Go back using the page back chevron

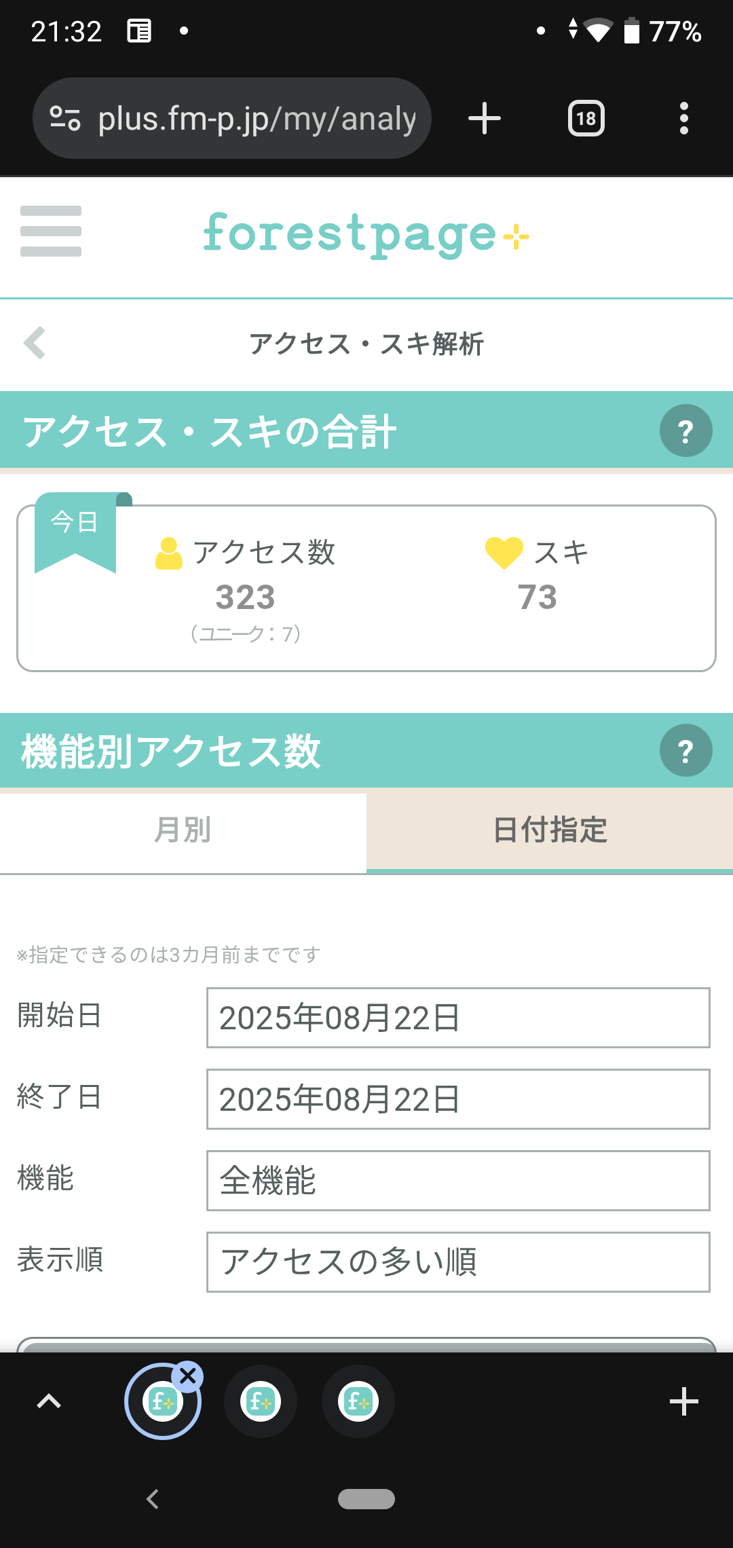35,343
